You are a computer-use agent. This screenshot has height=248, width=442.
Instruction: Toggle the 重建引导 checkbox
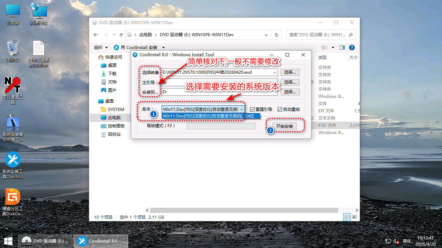point(261,109)
